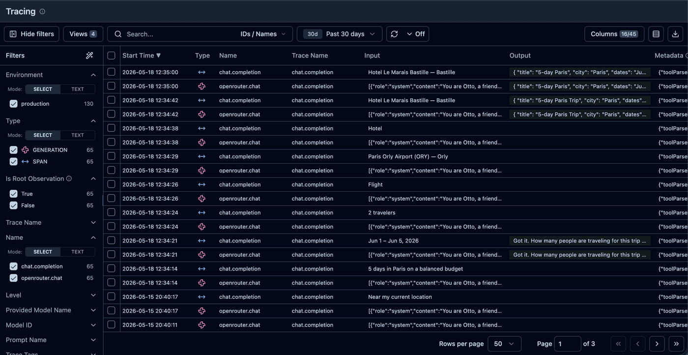
Task: Click span icon in 2 travelers row
Action: click(x=201, y=212)
